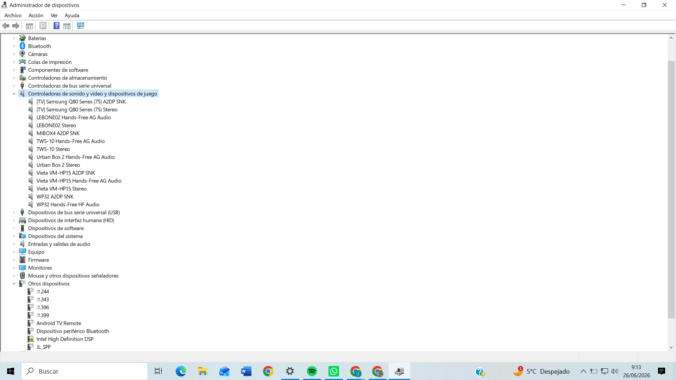Open Microsoft Edge from the taskbar

coord(181,371)
